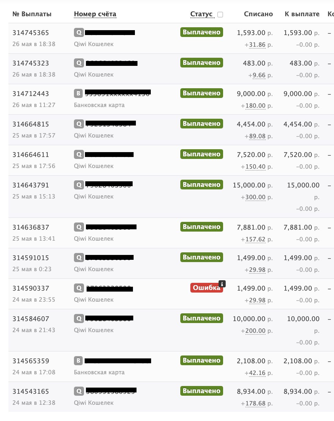The height and width of the screenshot is (421, 334).
Task: Click Qiwi icon for payout 314543165
Action: [x=79, y=391]
